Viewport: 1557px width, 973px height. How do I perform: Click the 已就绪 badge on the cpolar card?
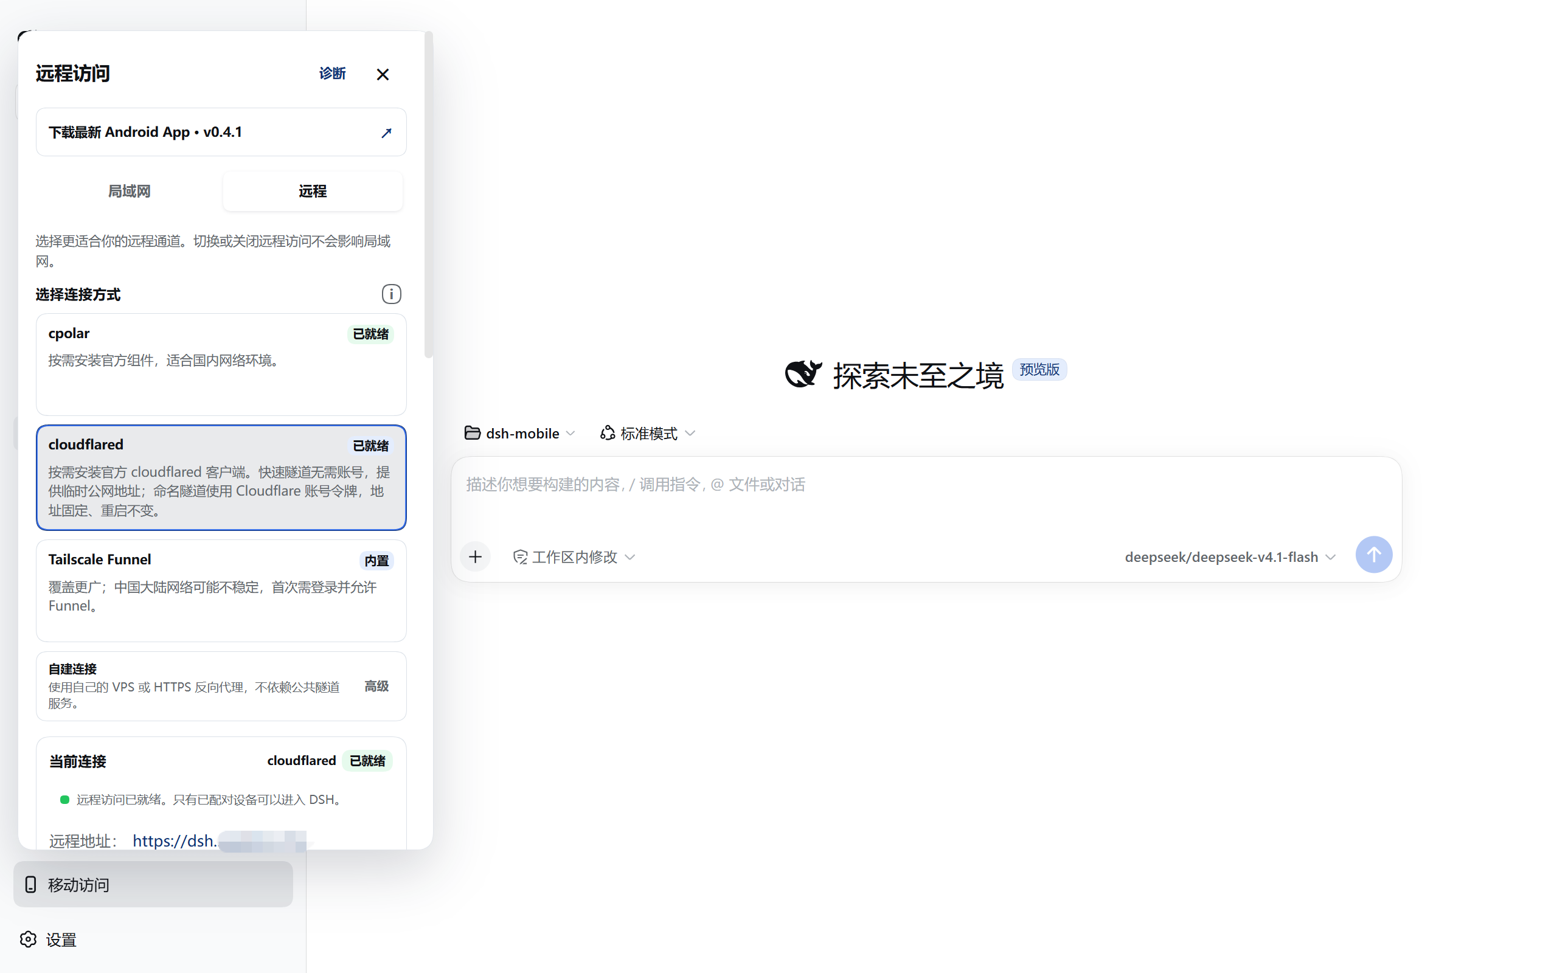[370, 334]
